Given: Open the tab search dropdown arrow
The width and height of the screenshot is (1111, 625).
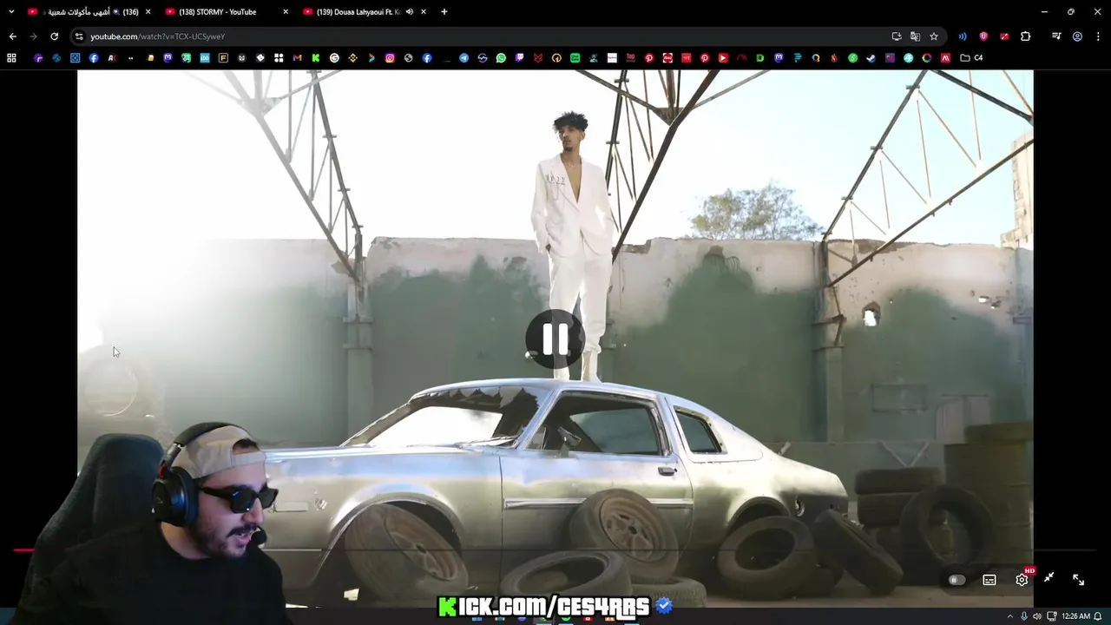Looking at the screenshot, I should pos(11,12).
